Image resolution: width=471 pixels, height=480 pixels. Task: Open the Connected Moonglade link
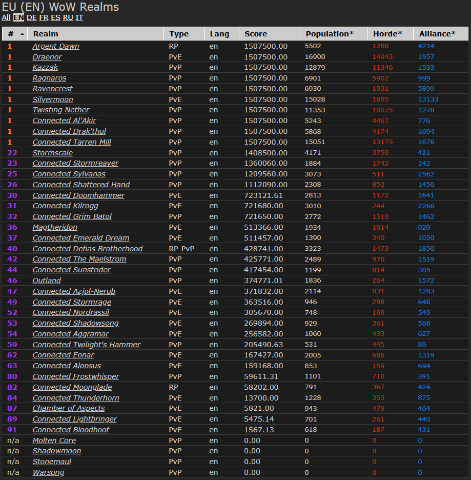[72, 387]
